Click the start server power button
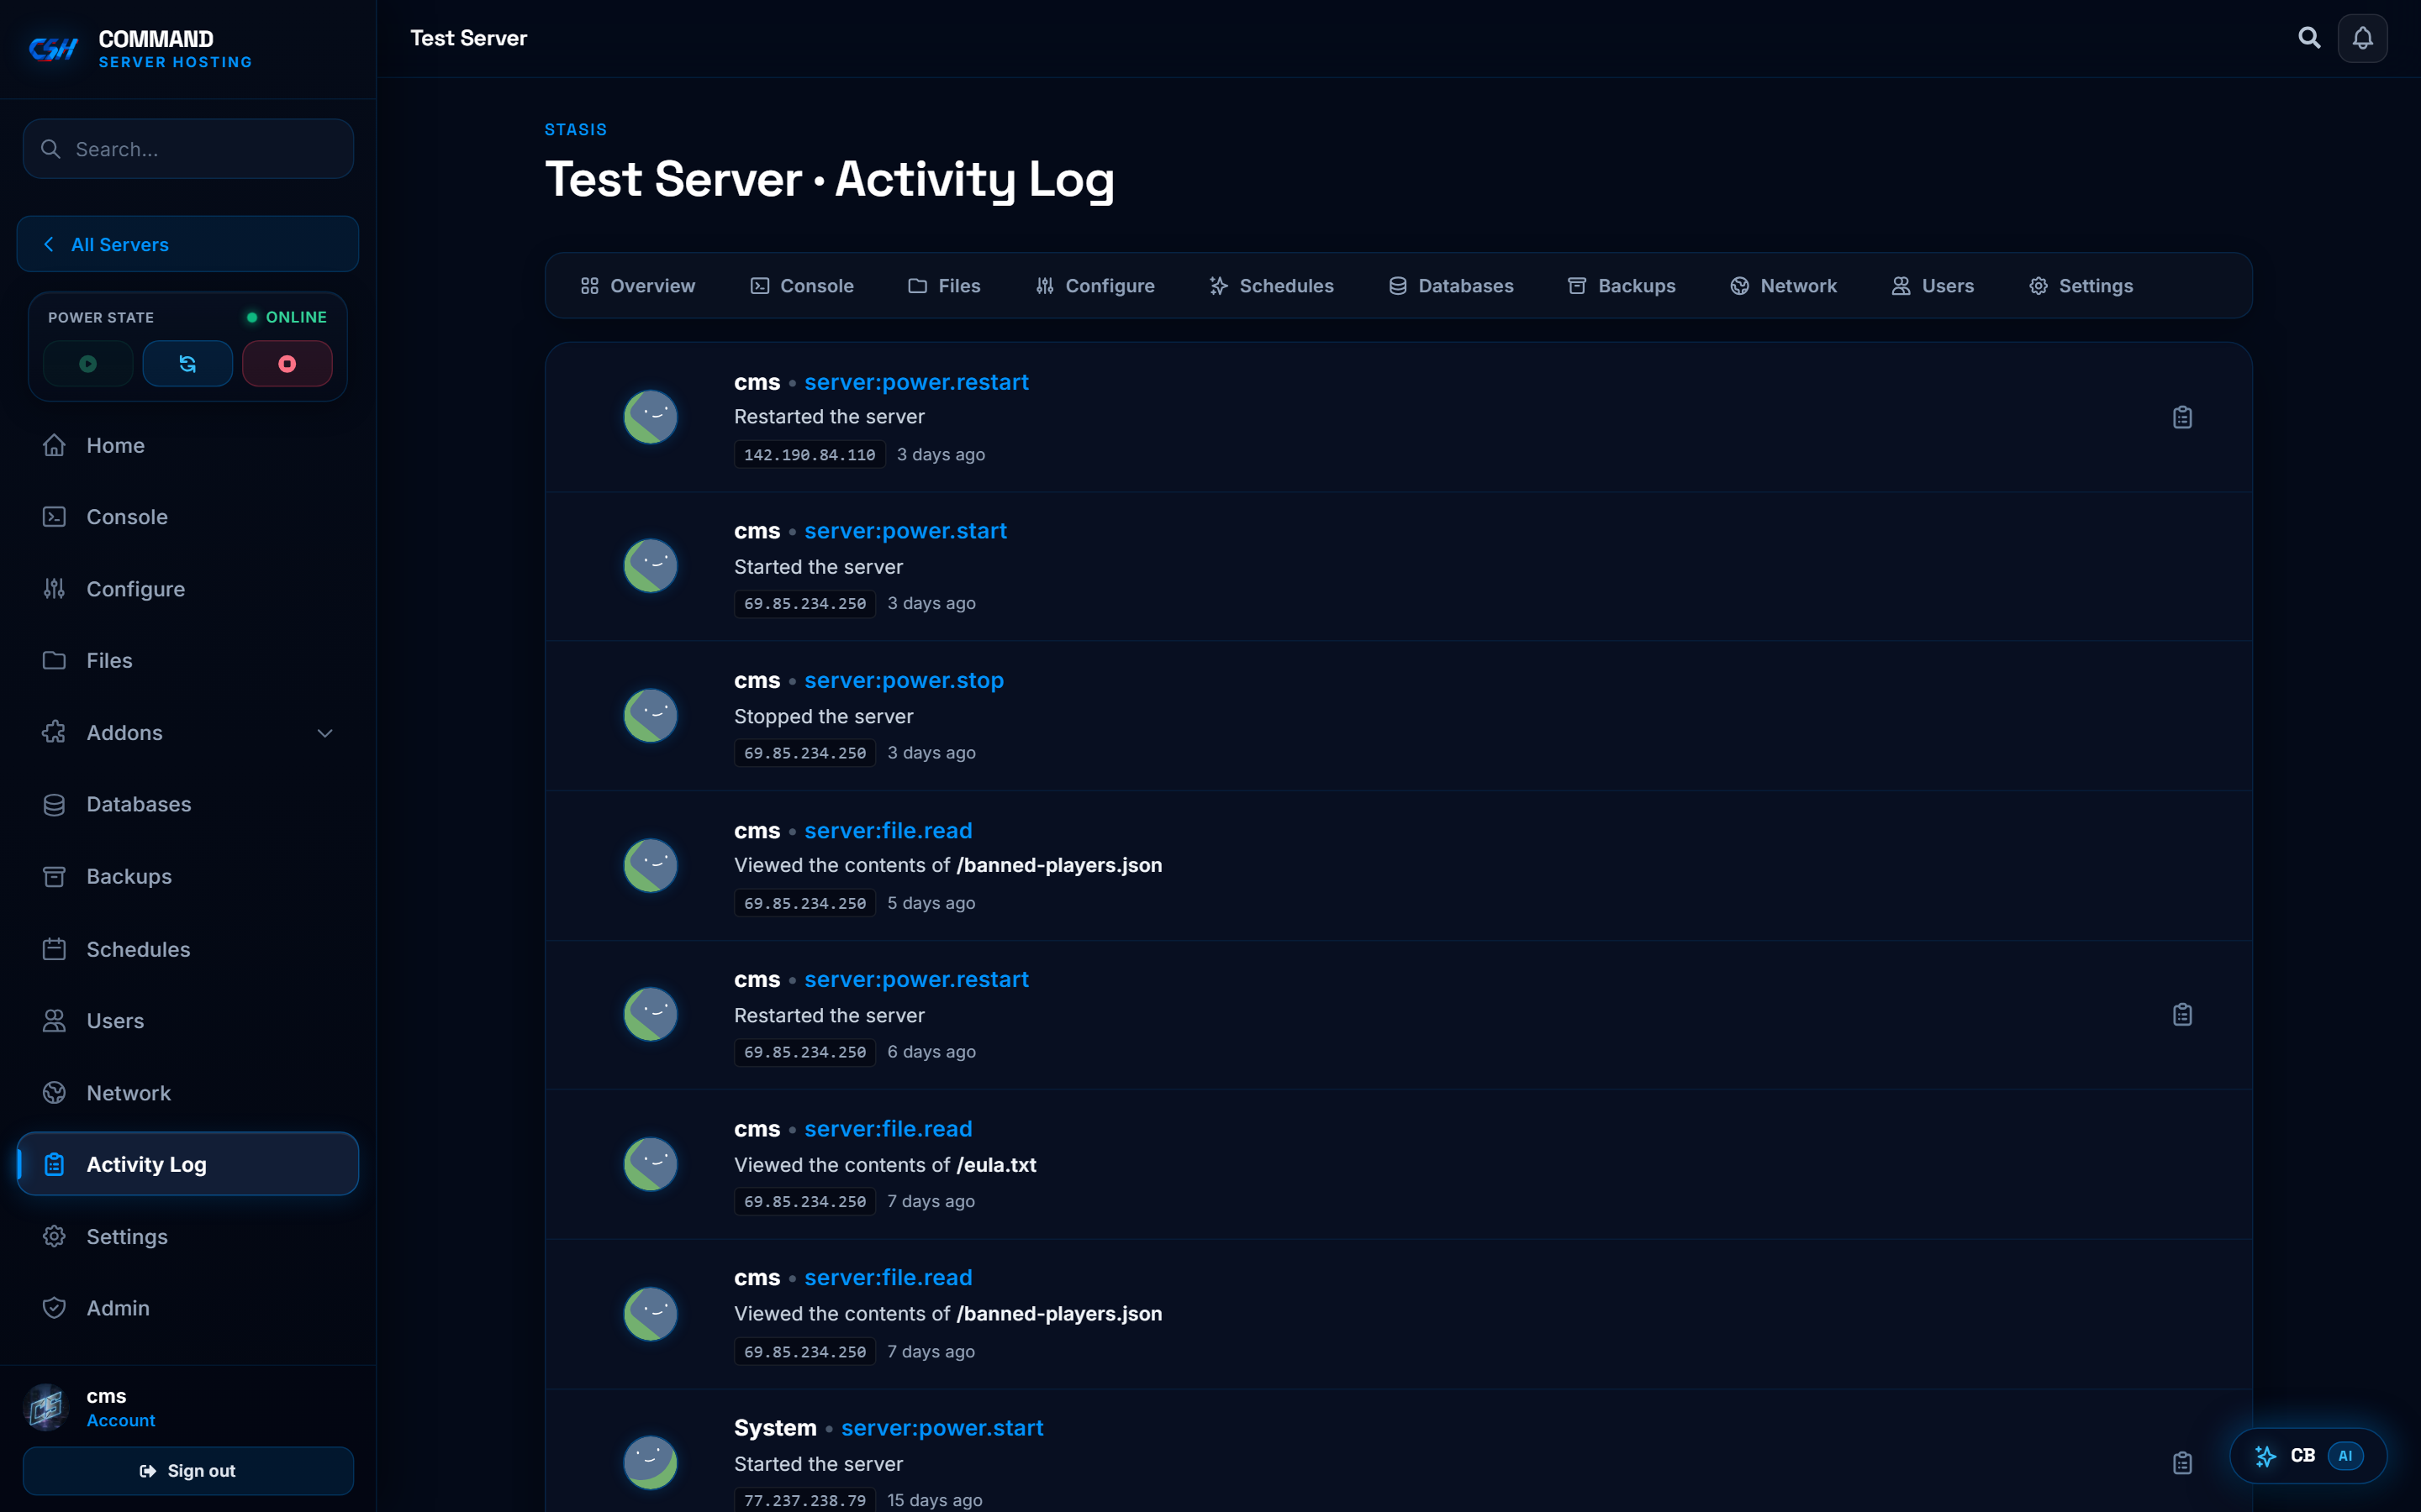The height and width of the screenshot is (1512, 2421). (88, 363)
